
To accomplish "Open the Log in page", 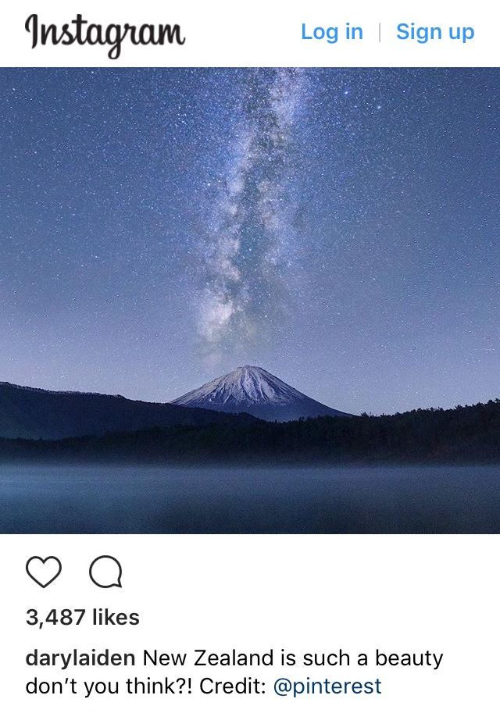I will pos(332,32).
